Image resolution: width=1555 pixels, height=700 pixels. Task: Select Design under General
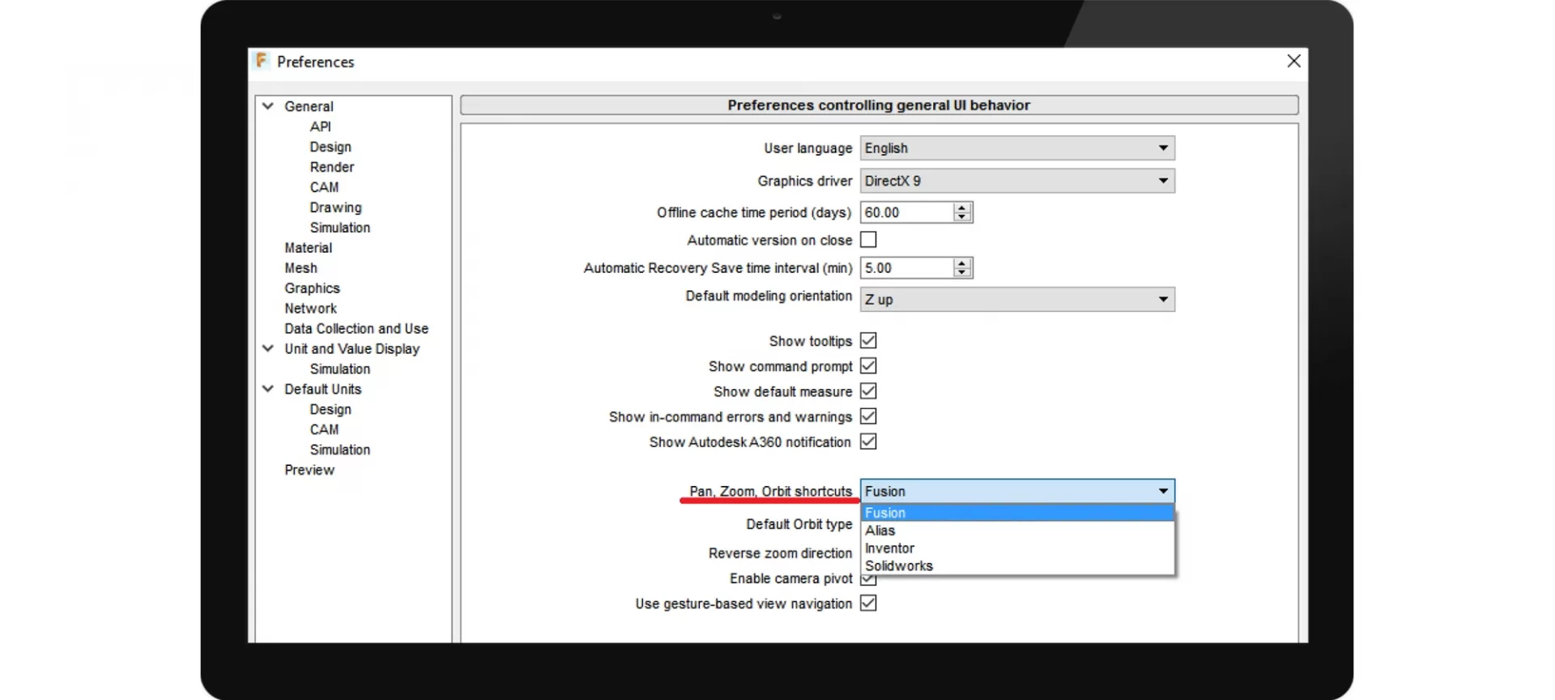click(330, 147)
